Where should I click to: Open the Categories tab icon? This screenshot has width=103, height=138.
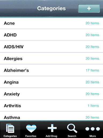point(10,128)
